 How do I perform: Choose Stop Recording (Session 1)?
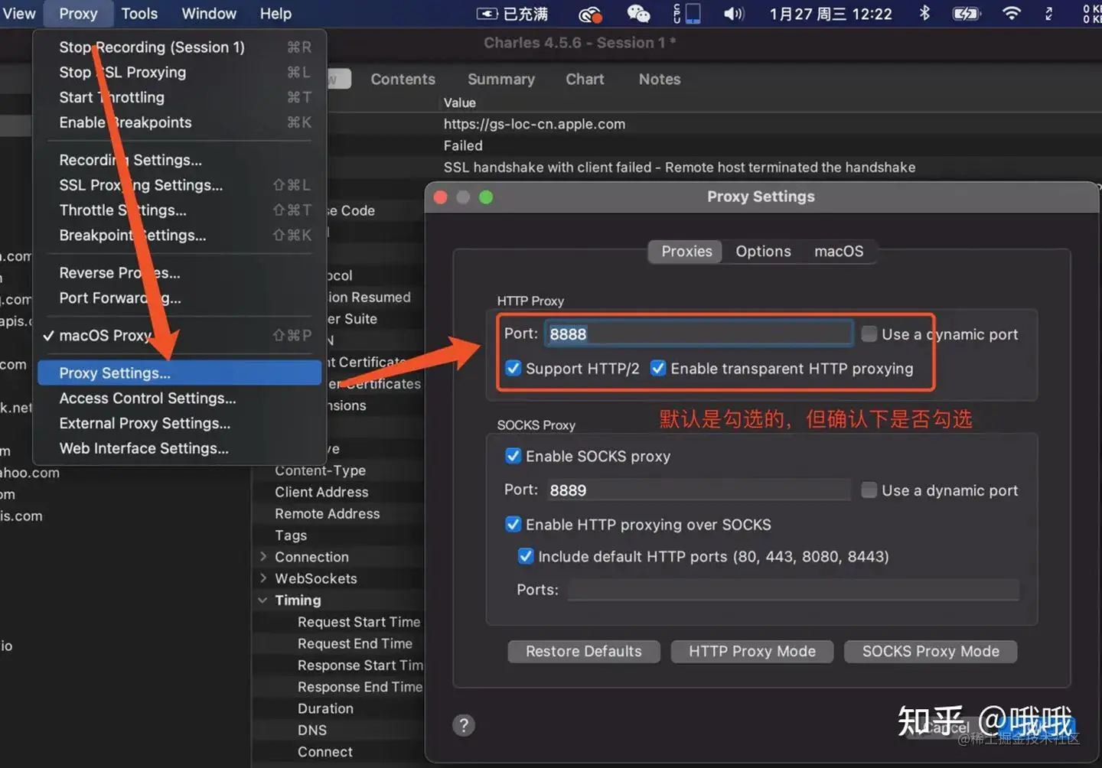click(180, 47)
